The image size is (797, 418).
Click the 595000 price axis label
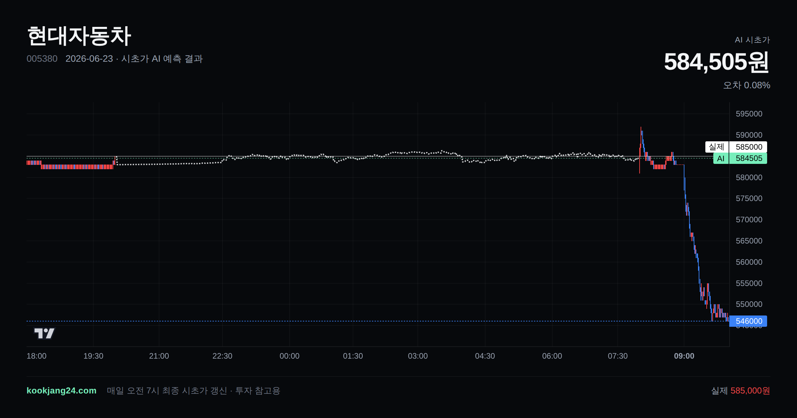[x=749, y=114]
